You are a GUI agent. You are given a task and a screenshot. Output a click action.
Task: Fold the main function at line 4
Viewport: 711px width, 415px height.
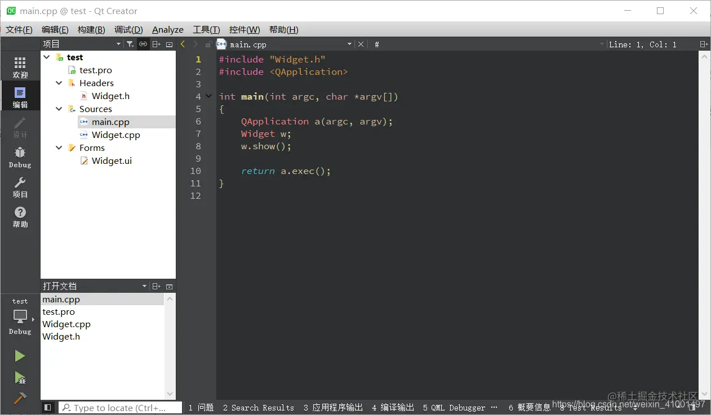click(x=209, y=96)
